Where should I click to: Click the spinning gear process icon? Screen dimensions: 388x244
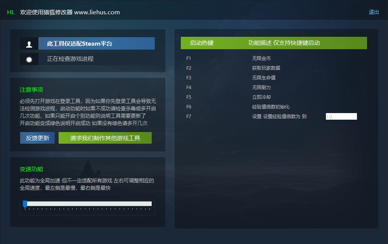point(29,59)
